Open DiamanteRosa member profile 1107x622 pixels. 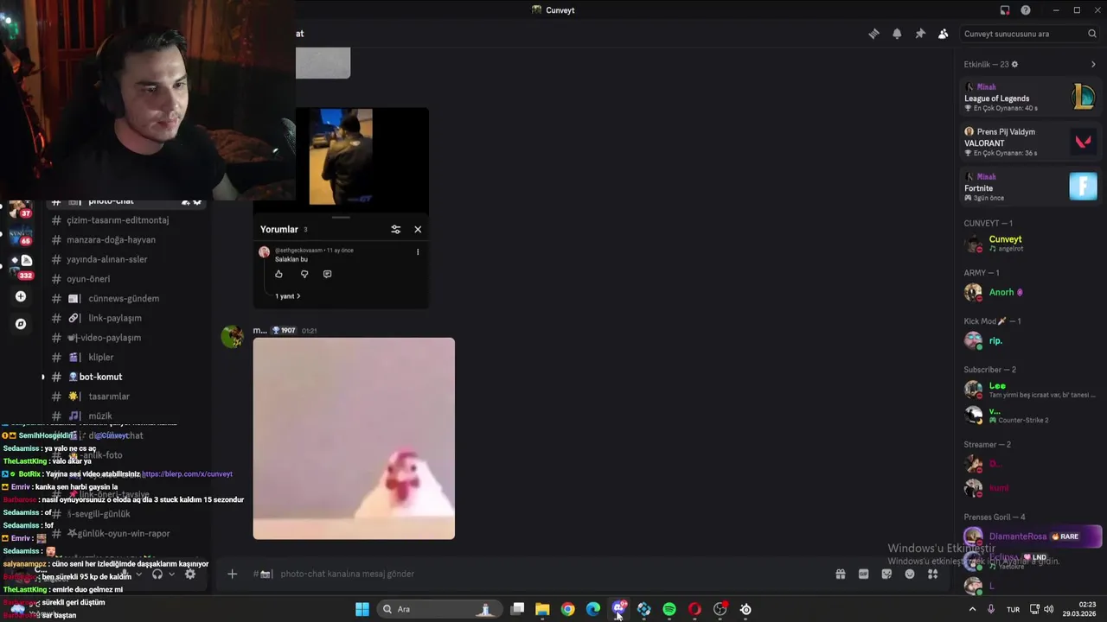[x=1029, y=536]
